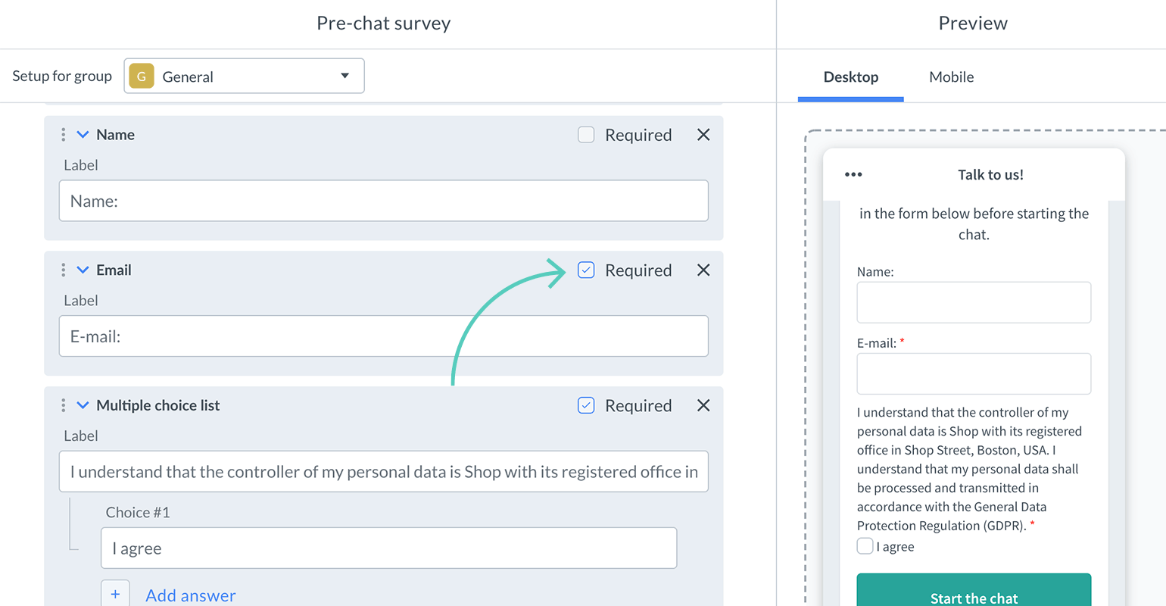Edit the E-mail label input
Screen dimensions: 1166x606
tap(384, 336)
